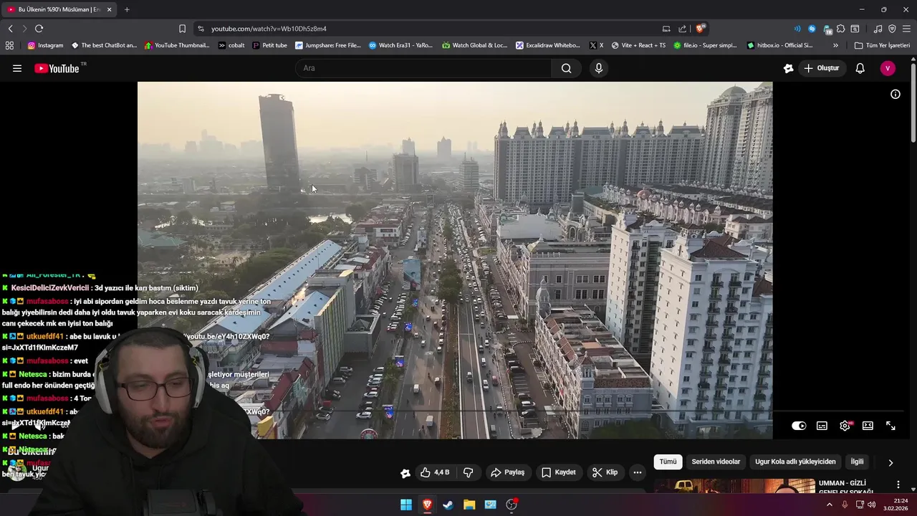The height and width of the screenshot is (516, 917).
Task: Open OBS Studio from the taskbar
Action: coord(512,505)
